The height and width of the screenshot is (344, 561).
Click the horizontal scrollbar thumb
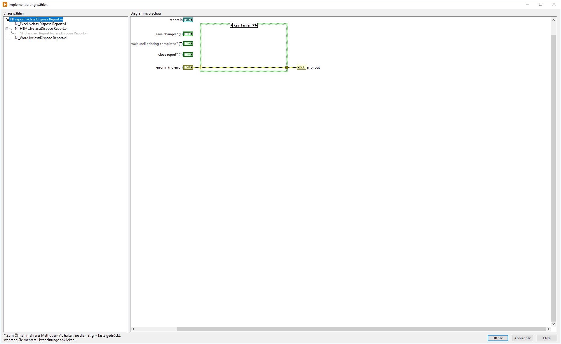[x=361, y=329]
